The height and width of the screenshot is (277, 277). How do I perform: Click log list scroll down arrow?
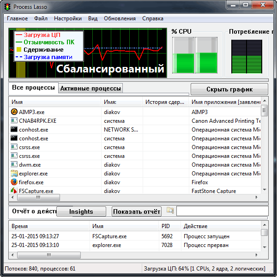point(265,247)
